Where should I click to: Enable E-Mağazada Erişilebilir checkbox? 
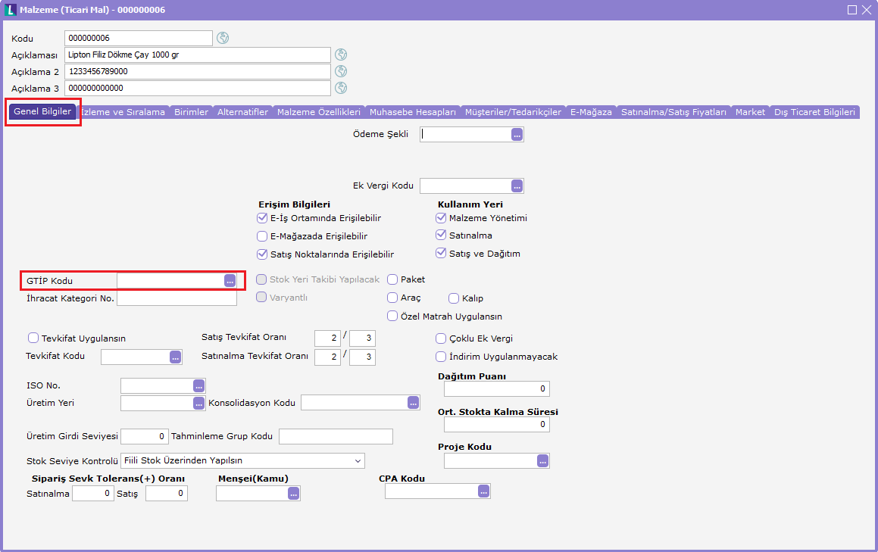coord(263,236)
